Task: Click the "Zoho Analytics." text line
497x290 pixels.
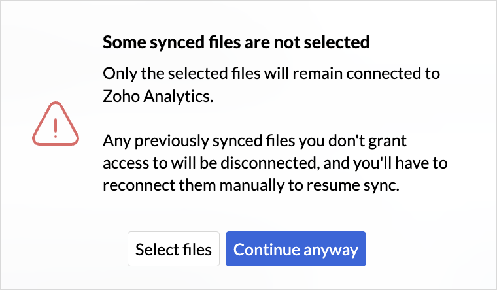Action: (x=158, y=97)
